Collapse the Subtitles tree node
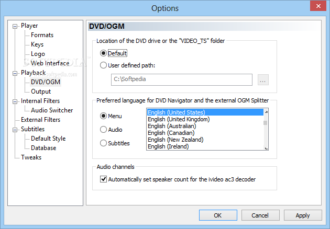The height and width of the screenshot is (229, 330). coord(15,130)
